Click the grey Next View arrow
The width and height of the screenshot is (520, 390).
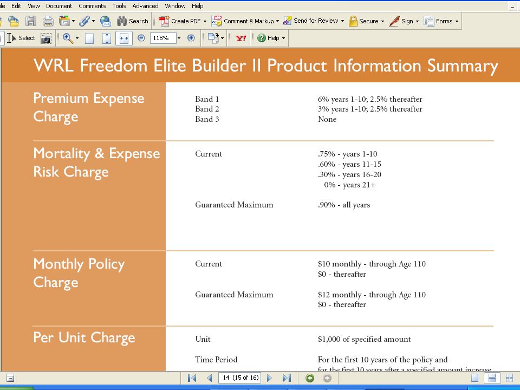327,378
